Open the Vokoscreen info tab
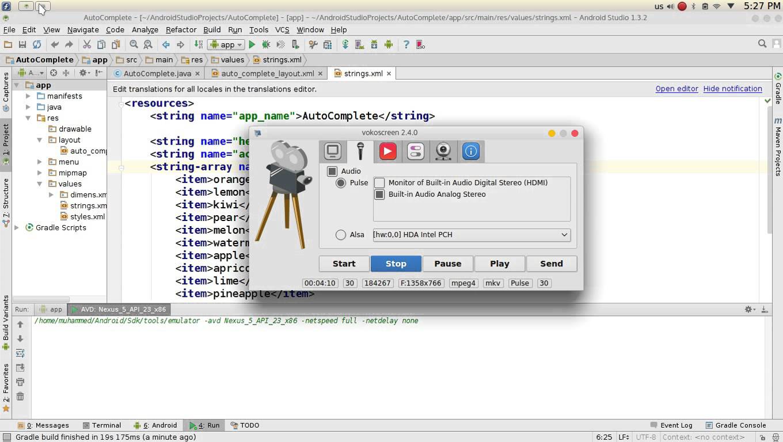Viewport: 783px width, 442px height. [470, 151]
